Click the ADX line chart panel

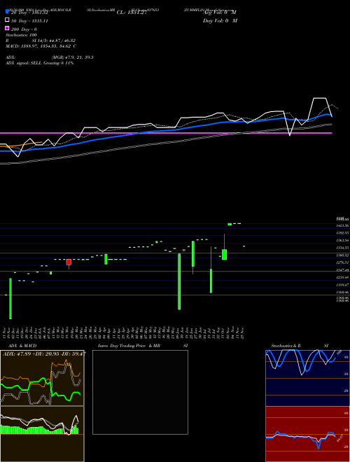(42, 378)
